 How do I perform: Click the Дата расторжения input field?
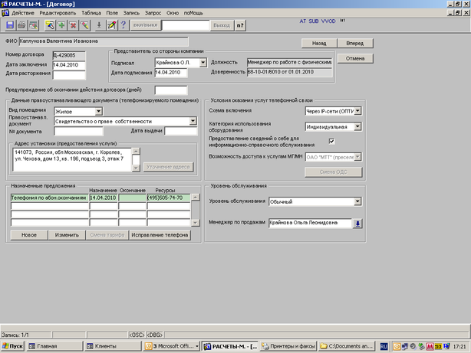coord(69,75)
